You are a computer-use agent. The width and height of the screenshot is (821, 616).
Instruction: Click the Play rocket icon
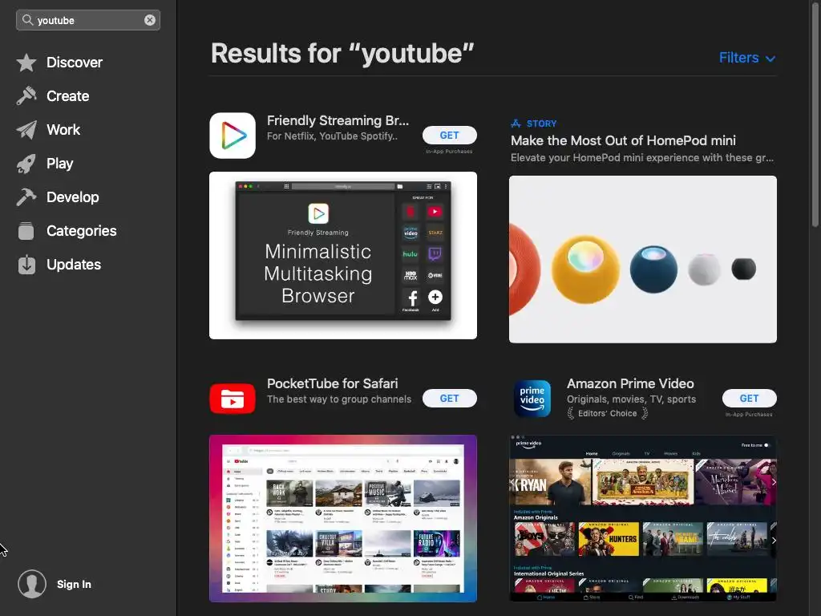pos(26,164)
